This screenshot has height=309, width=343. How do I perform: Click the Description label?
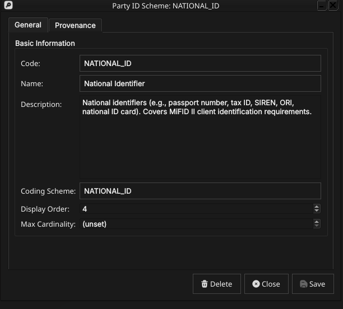point(41,105)
